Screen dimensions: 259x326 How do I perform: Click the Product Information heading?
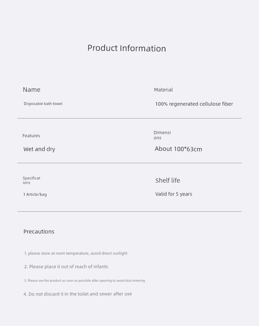[x=127, y=48]
